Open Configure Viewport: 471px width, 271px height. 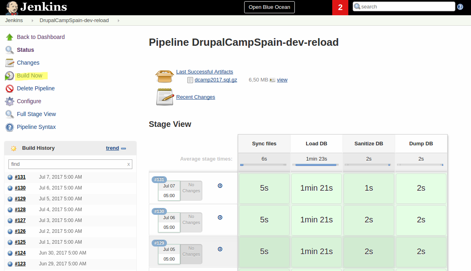coord(29,101)
